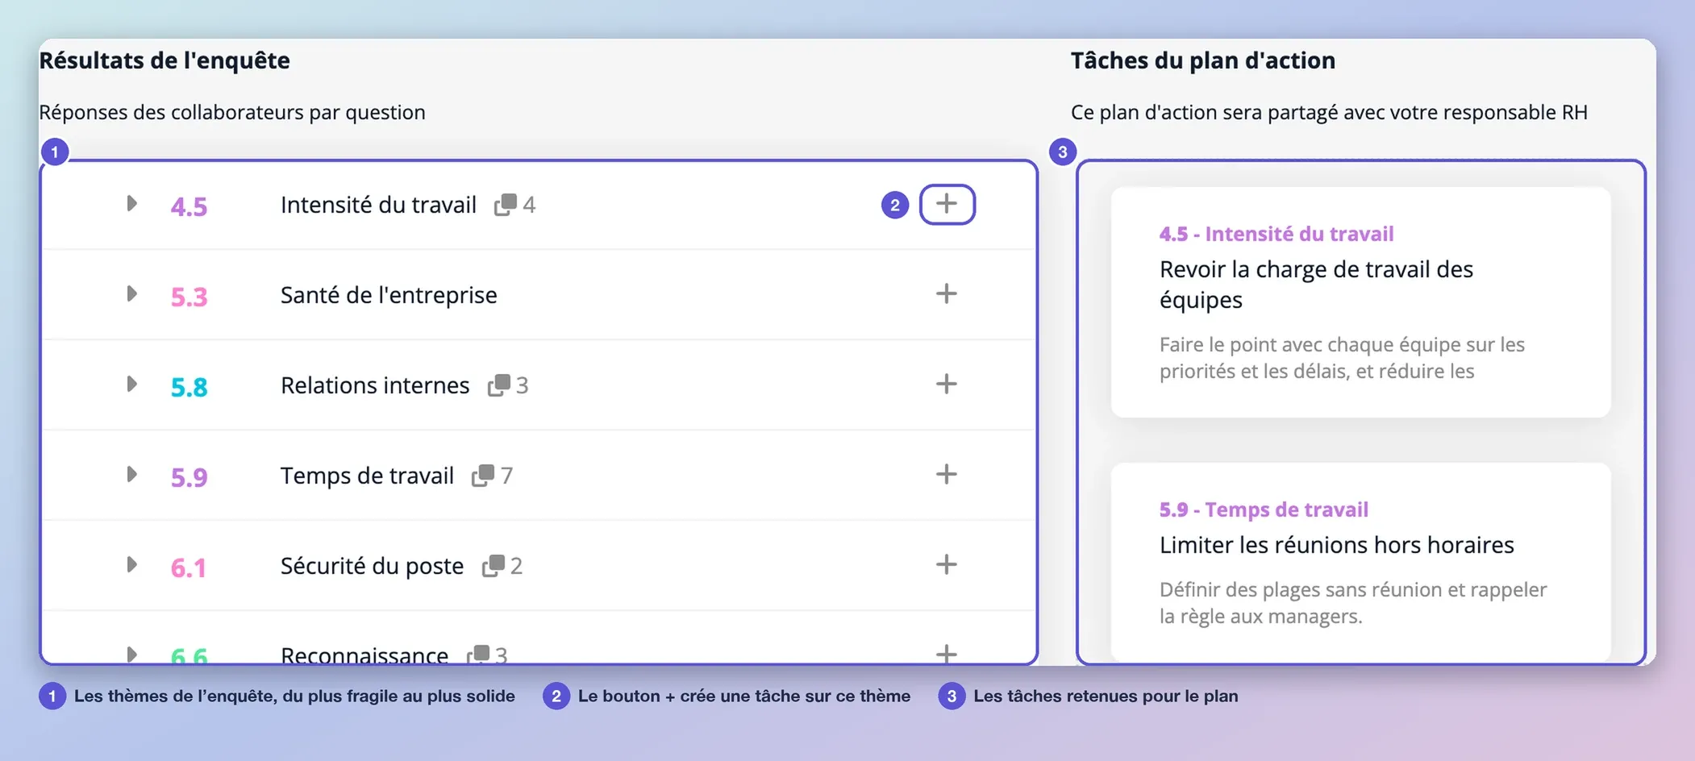This screenshot has height=761, width=1695.
Task: Create a task on Relations internes theme
Action: pyautogui.click(x=946, y=384)
